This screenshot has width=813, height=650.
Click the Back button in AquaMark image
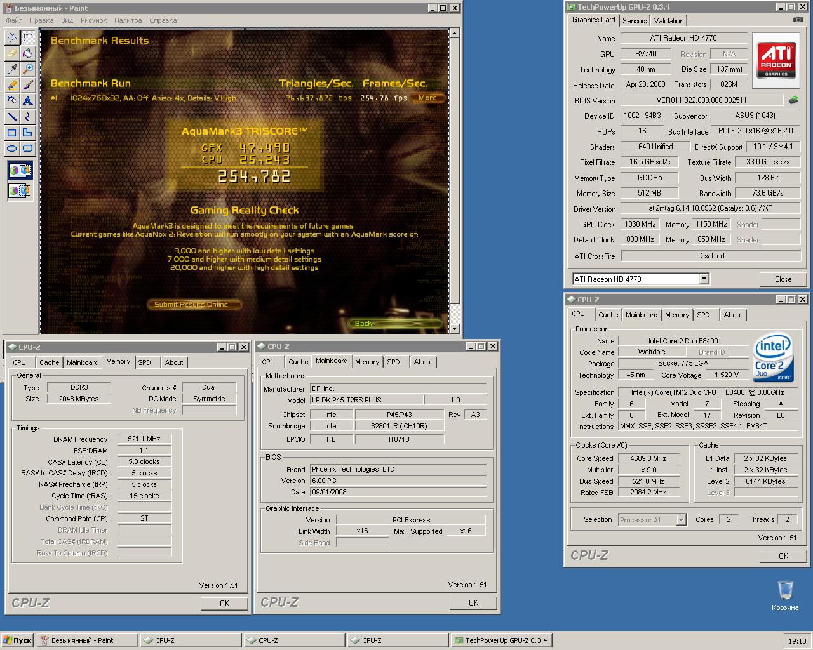click(x=394, y=324)
